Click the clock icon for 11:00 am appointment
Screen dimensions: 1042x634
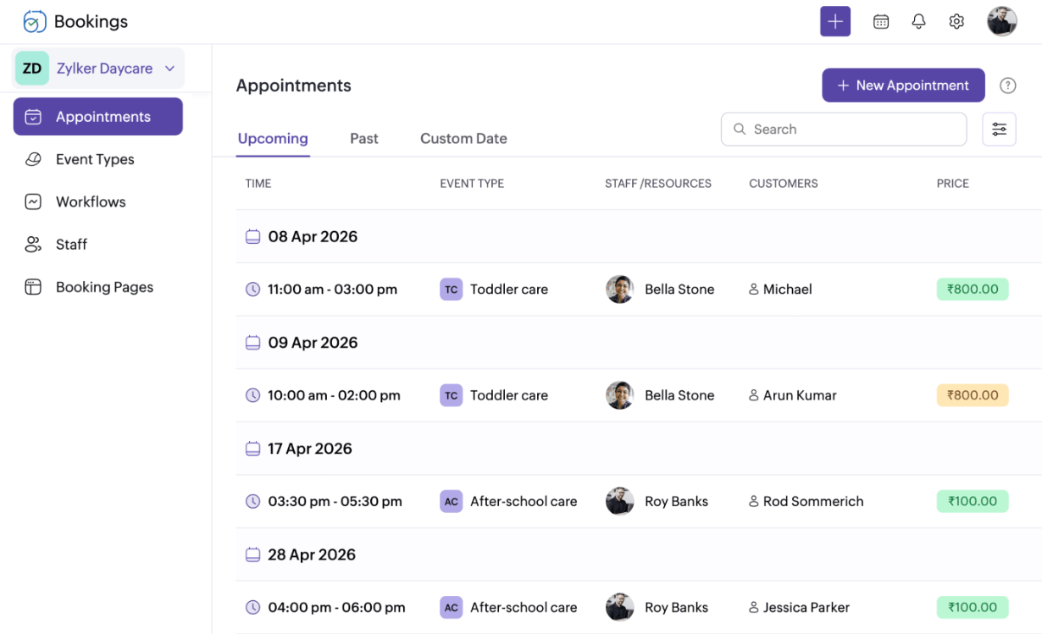(252, 289)
